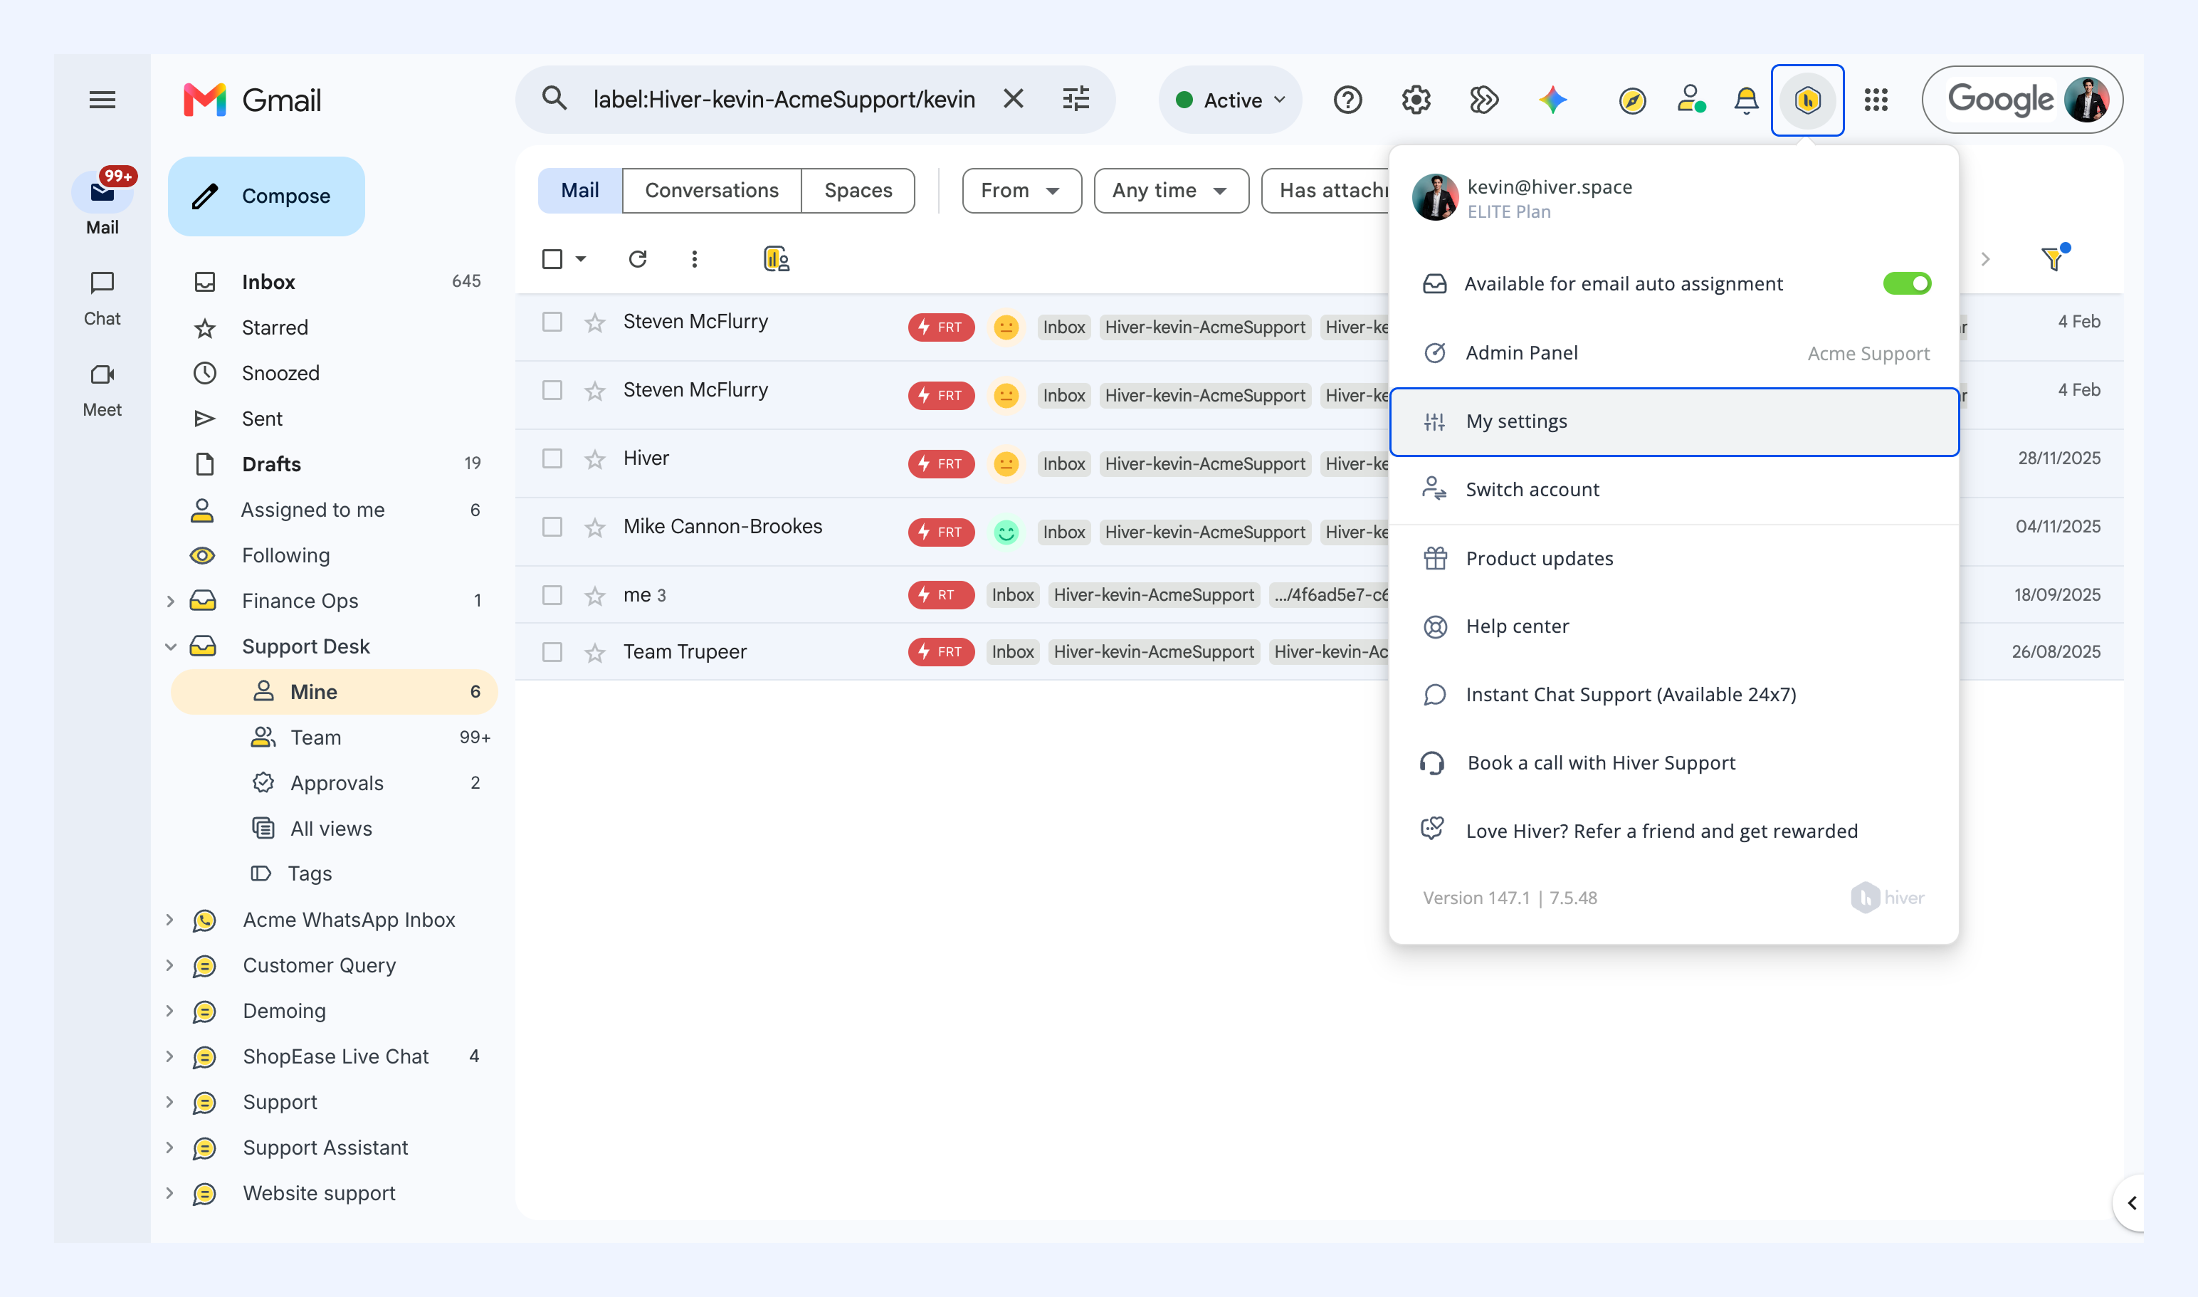Image resolution: width=2198 pixels, height=1297 pixels.
Task: Refresh the mail list
Action: (x=637, y=258)
